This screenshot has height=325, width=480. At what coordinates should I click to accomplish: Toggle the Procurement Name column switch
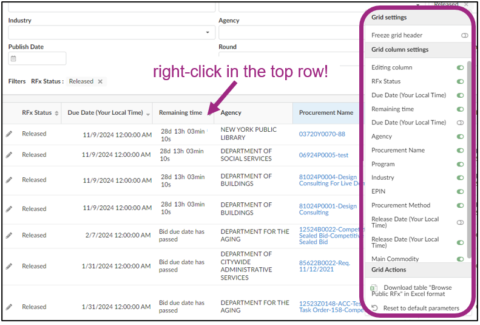tap(460, 151)
